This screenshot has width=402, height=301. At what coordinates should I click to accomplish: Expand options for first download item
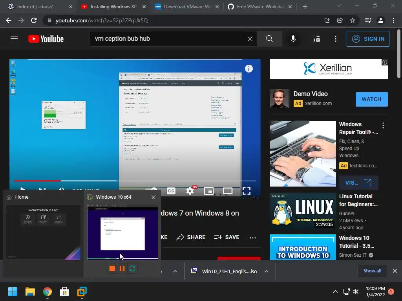point(175,271)
